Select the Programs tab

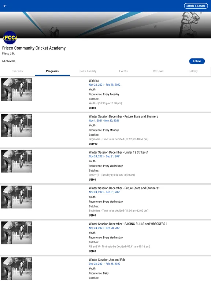(52, 71)
